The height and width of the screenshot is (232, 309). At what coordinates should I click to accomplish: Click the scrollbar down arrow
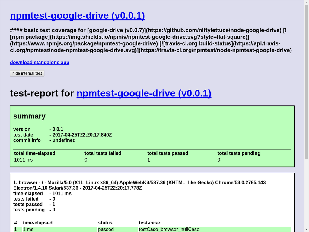pyautogui.click(x=306, y=230)
